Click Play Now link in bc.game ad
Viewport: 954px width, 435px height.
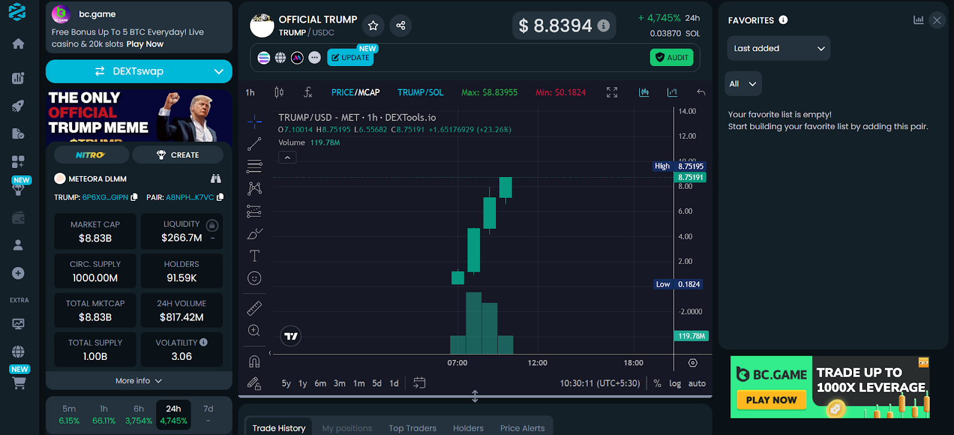[145, 44]
